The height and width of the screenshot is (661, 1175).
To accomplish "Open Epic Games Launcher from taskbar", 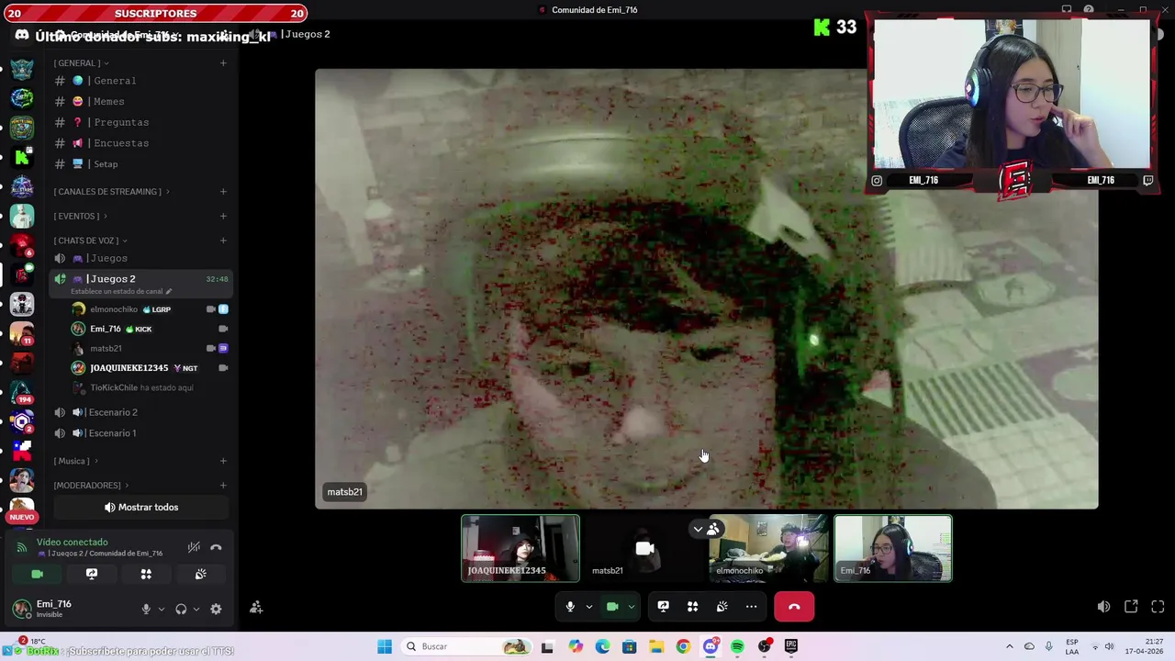I will (x=791, y=647).
